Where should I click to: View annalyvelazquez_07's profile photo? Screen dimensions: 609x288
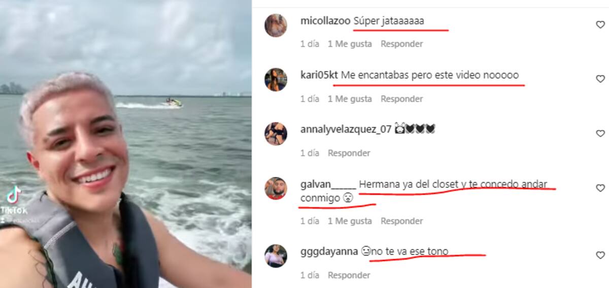click(276, 134)
